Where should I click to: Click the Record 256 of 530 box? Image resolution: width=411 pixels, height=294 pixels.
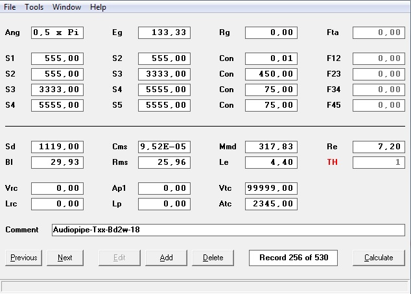click(293, 258)
